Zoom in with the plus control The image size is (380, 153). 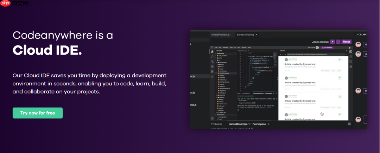pyautogui.click(x=332, y=42)
